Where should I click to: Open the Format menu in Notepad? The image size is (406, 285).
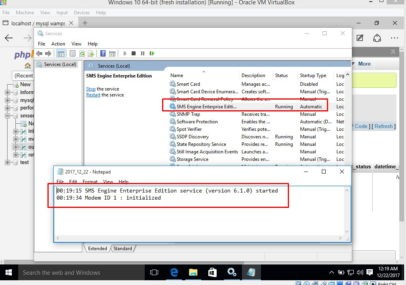click(x=90, y=182)
